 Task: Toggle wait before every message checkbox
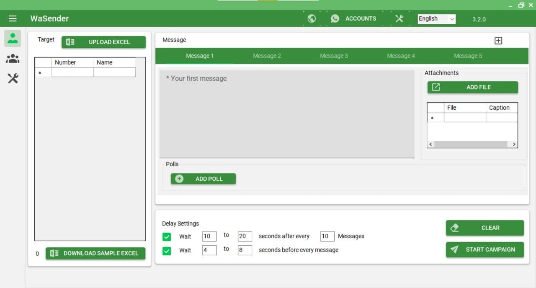[167, 251]
